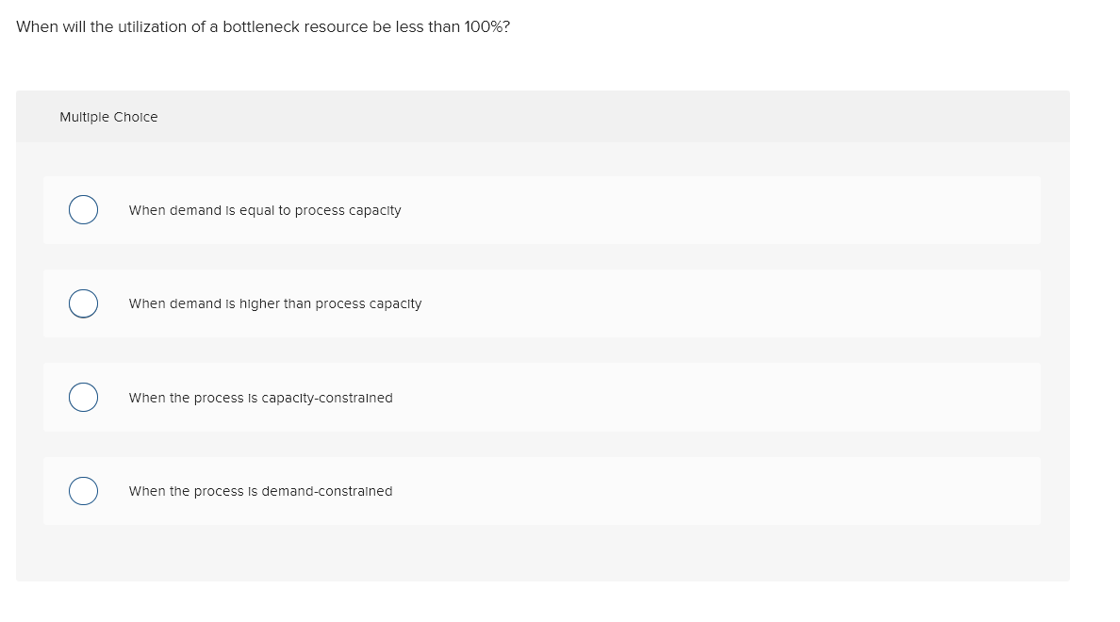Click the second answer row background

[660, 303]
